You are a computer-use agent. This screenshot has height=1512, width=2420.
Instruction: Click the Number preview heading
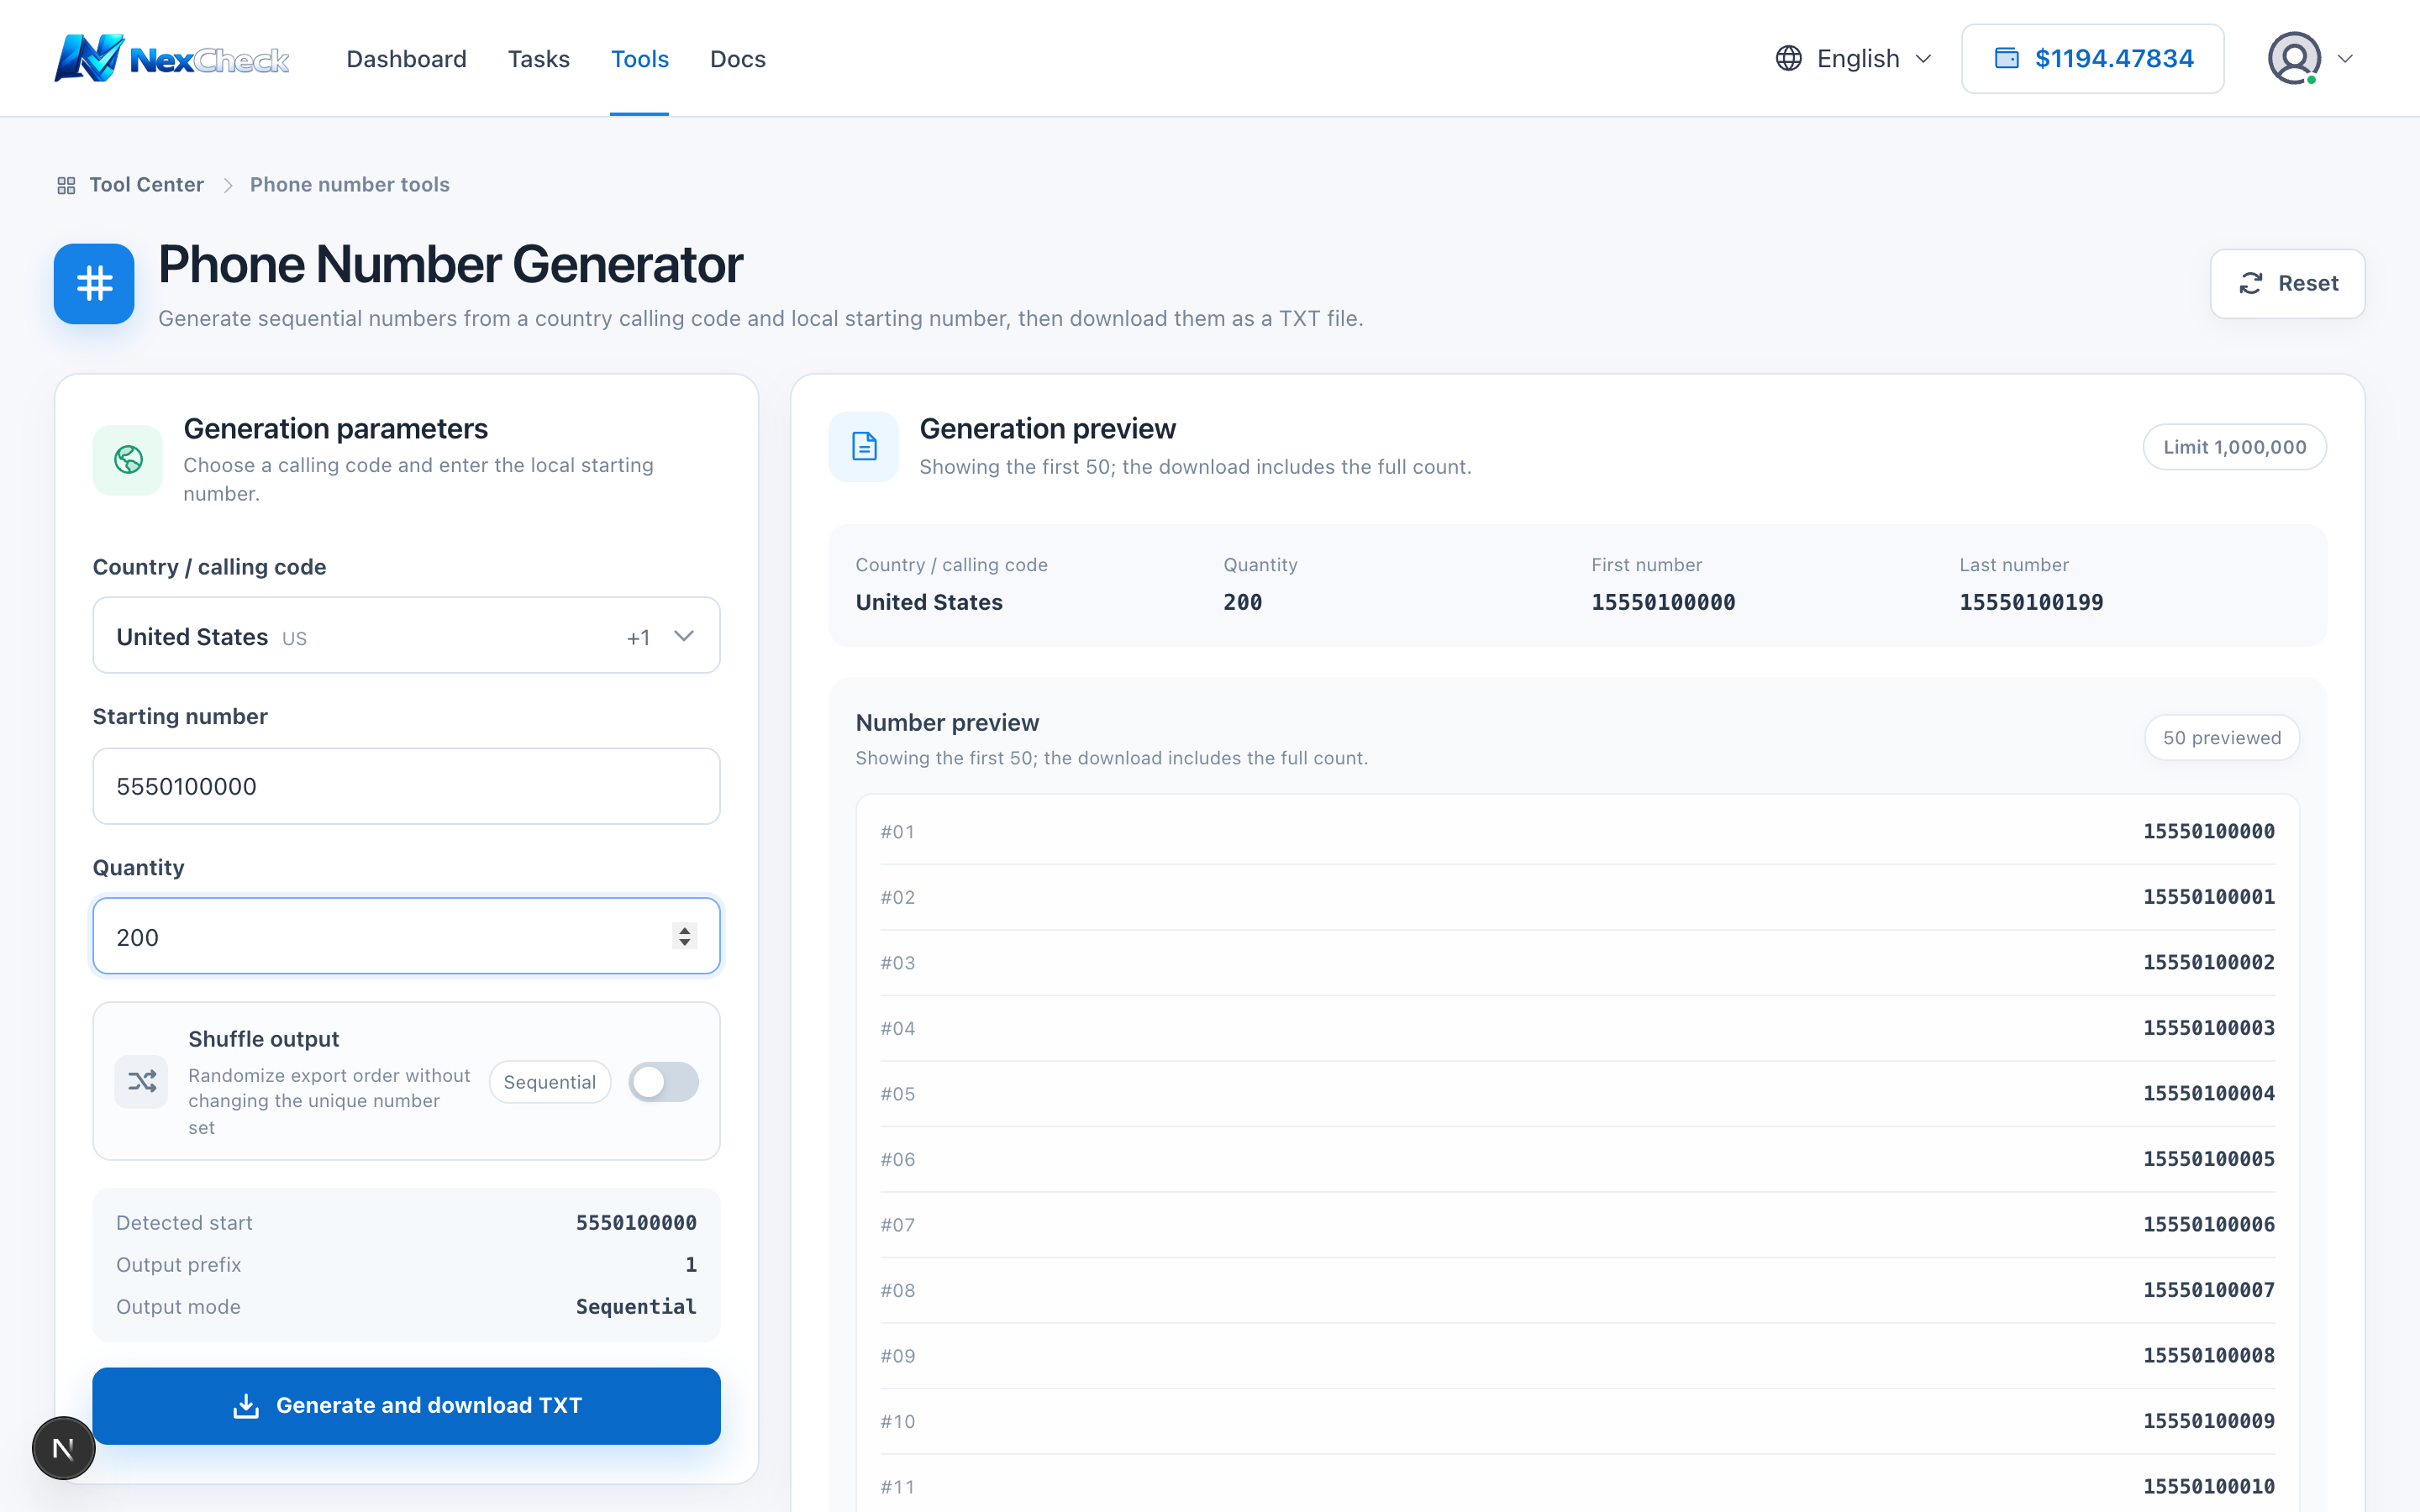(947, 722)
